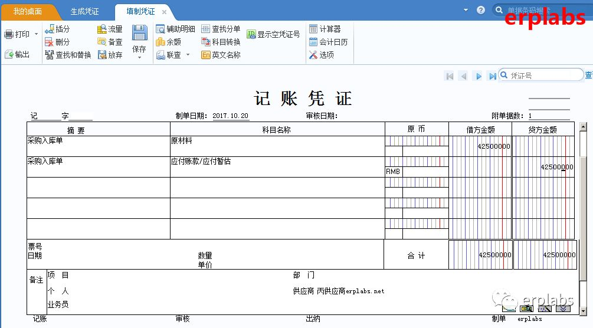Image resolution: width=593 pixels, height=328 pixels.
Task: Go to next voucher arrow
Action: pos(479,76)
